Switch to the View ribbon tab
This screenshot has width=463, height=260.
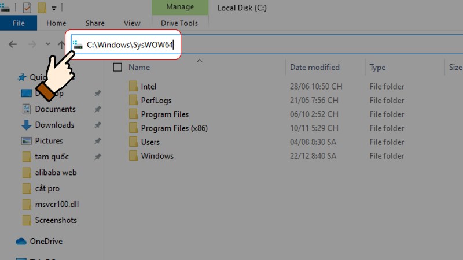132,23
